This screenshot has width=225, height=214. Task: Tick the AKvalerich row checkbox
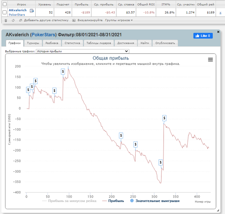point(5,12)
